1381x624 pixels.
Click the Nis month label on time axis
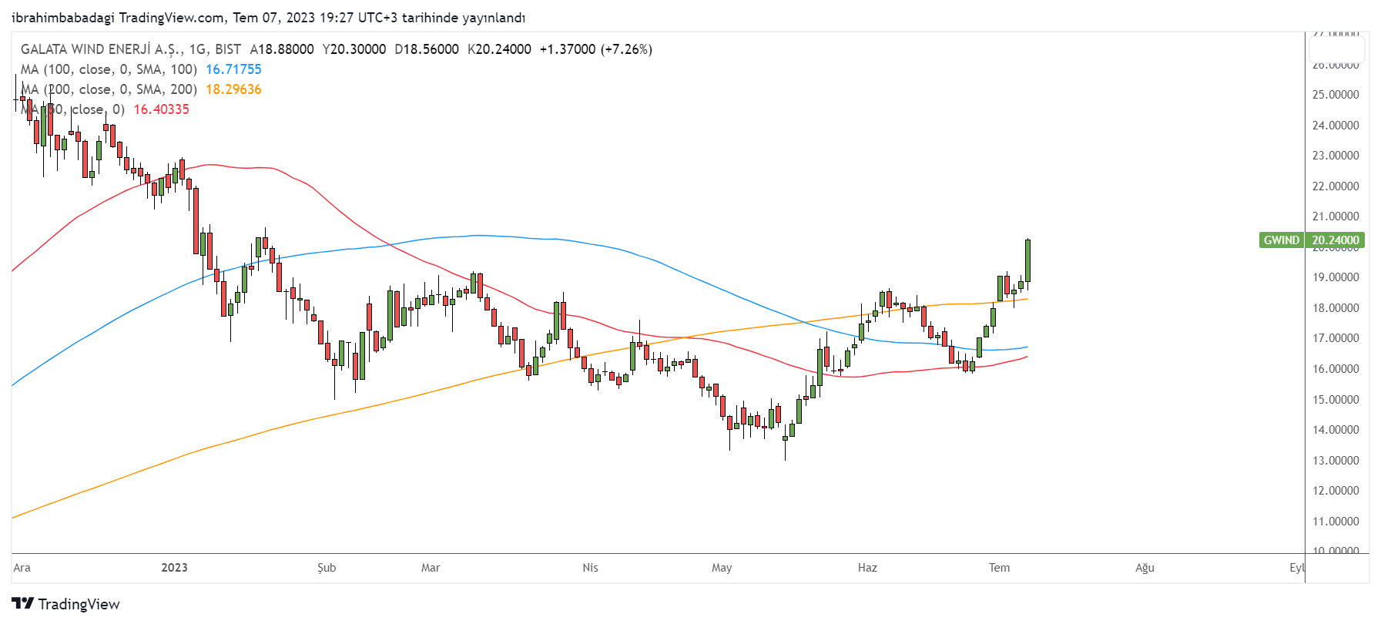pos(590,568)
